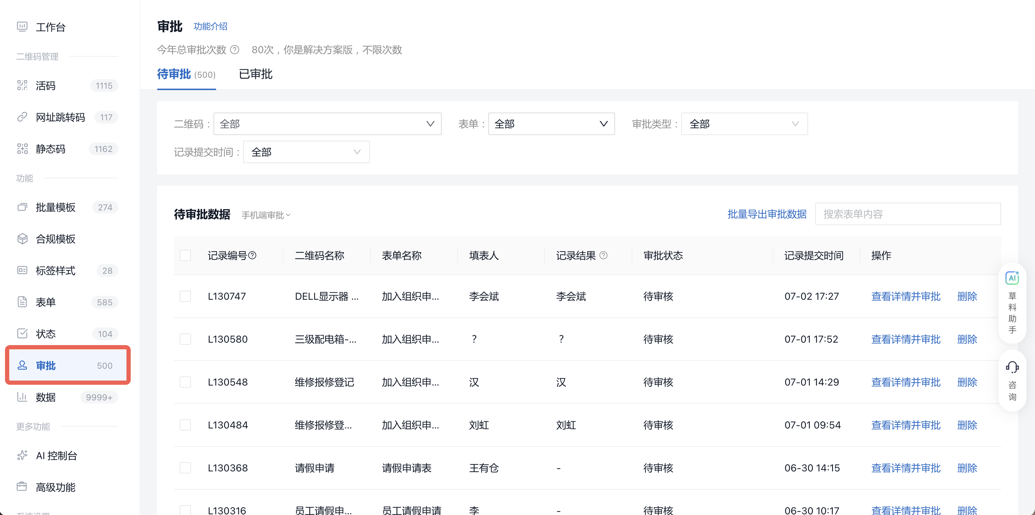Open the 草料助手 AI assistant icon
1035x515 pixels.
point(1012,278)
